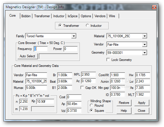Viewport: 164px width, 127px height.
Task: Click the Close button
Action: [142, 111]
